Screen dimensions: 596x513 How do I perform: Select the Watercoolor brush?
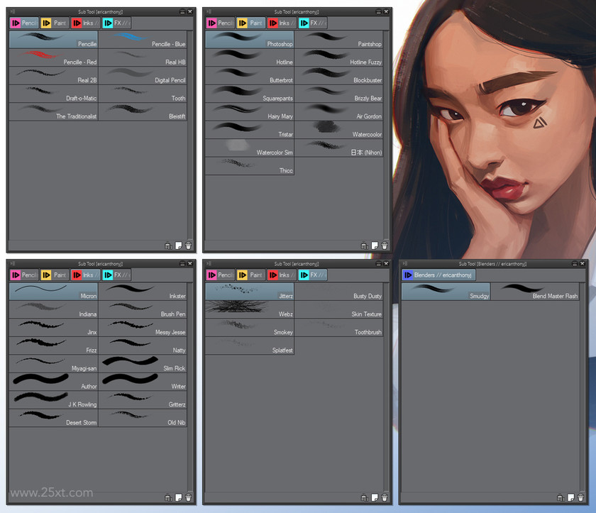pyautogui.click(x=338, y=130)
